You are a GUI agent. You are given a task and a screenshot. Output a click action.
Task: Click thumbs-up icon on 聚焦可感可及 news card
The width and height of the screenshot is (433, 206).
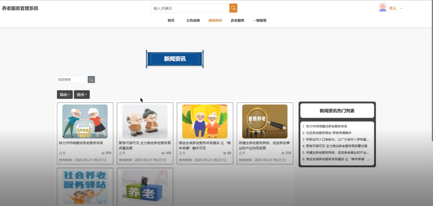click(x=120, y=153)
